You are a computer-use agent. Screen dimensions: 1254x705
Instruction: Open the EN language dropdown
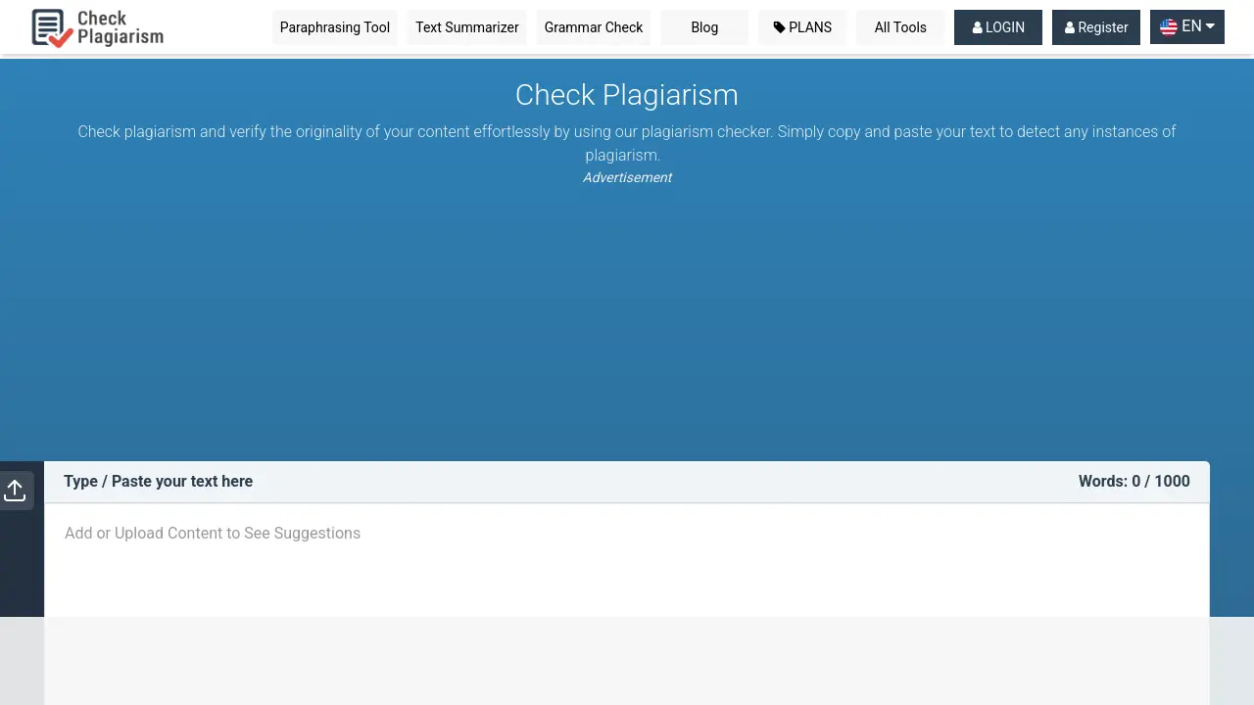pos(1186,27)
